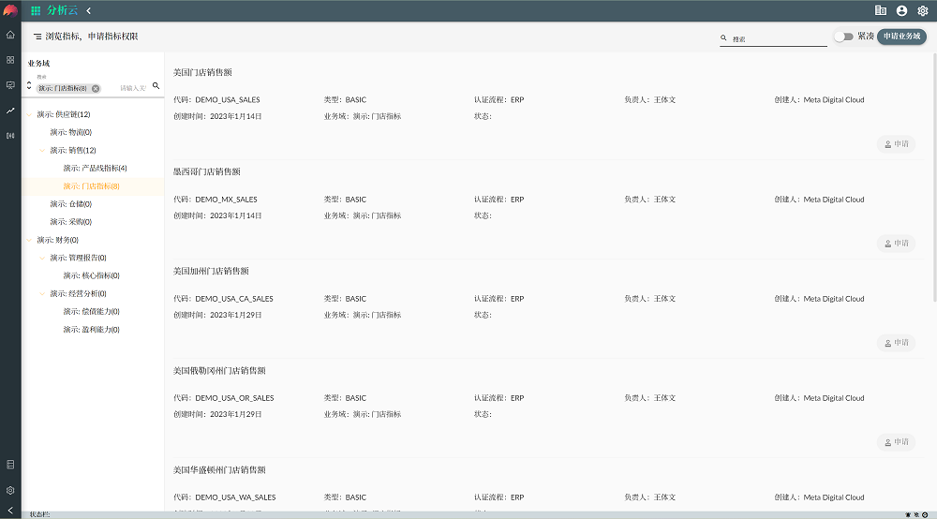Open the trend line chart sidebar icon
Image resolution: width=937 pixels, height=519 pixels.
click(x=10, y=111)
